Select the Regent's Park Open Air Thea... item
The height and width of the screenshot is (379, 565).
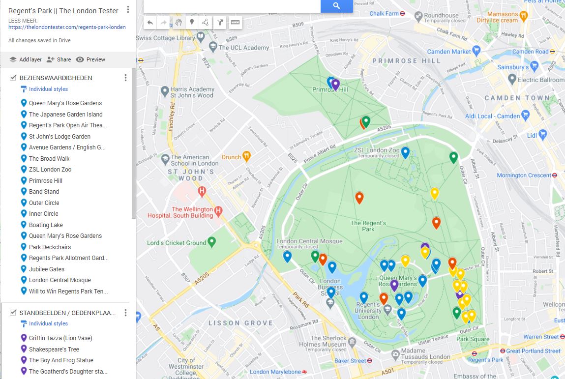(68, 125)
